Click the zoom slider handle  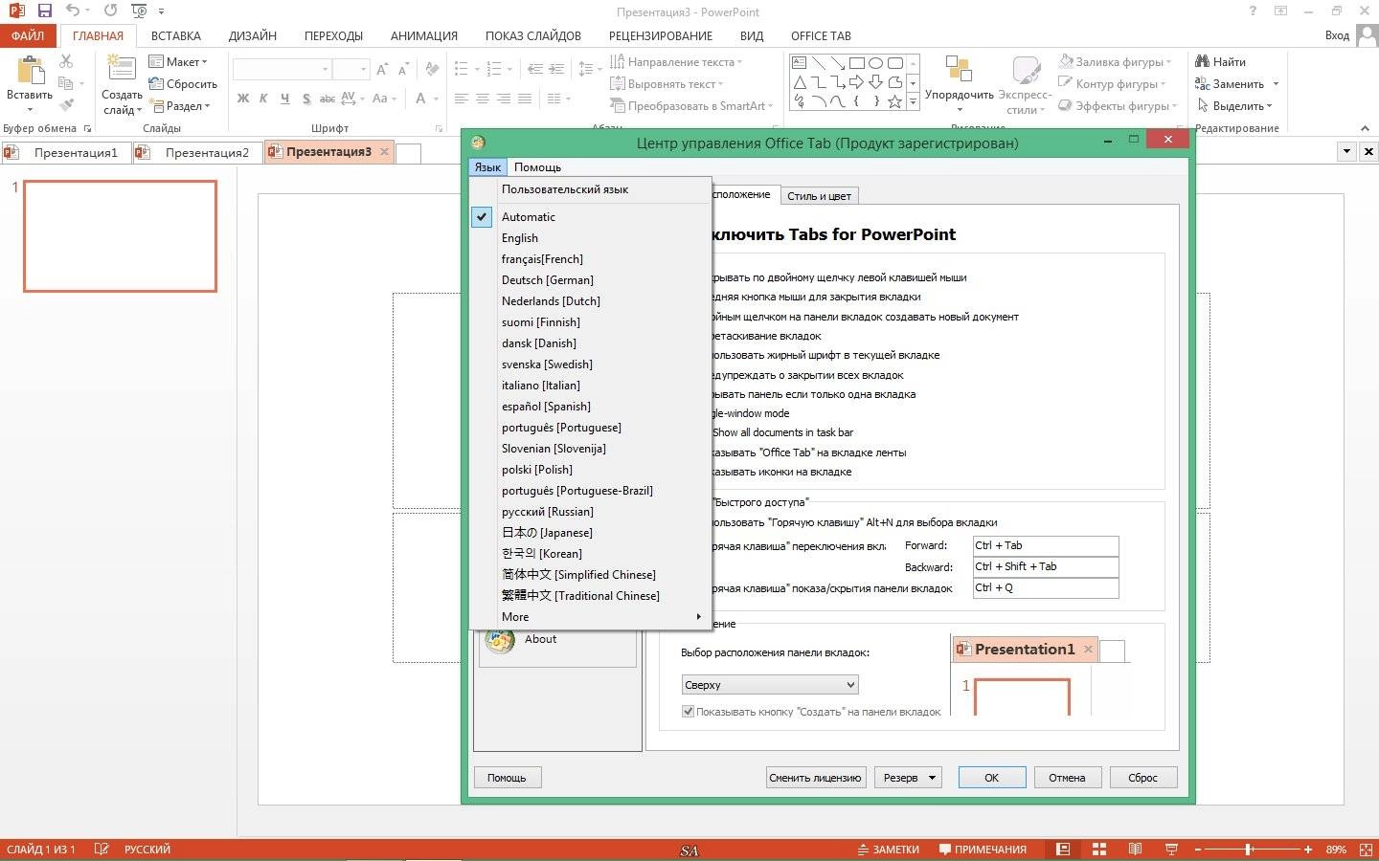pos(1249,849)
